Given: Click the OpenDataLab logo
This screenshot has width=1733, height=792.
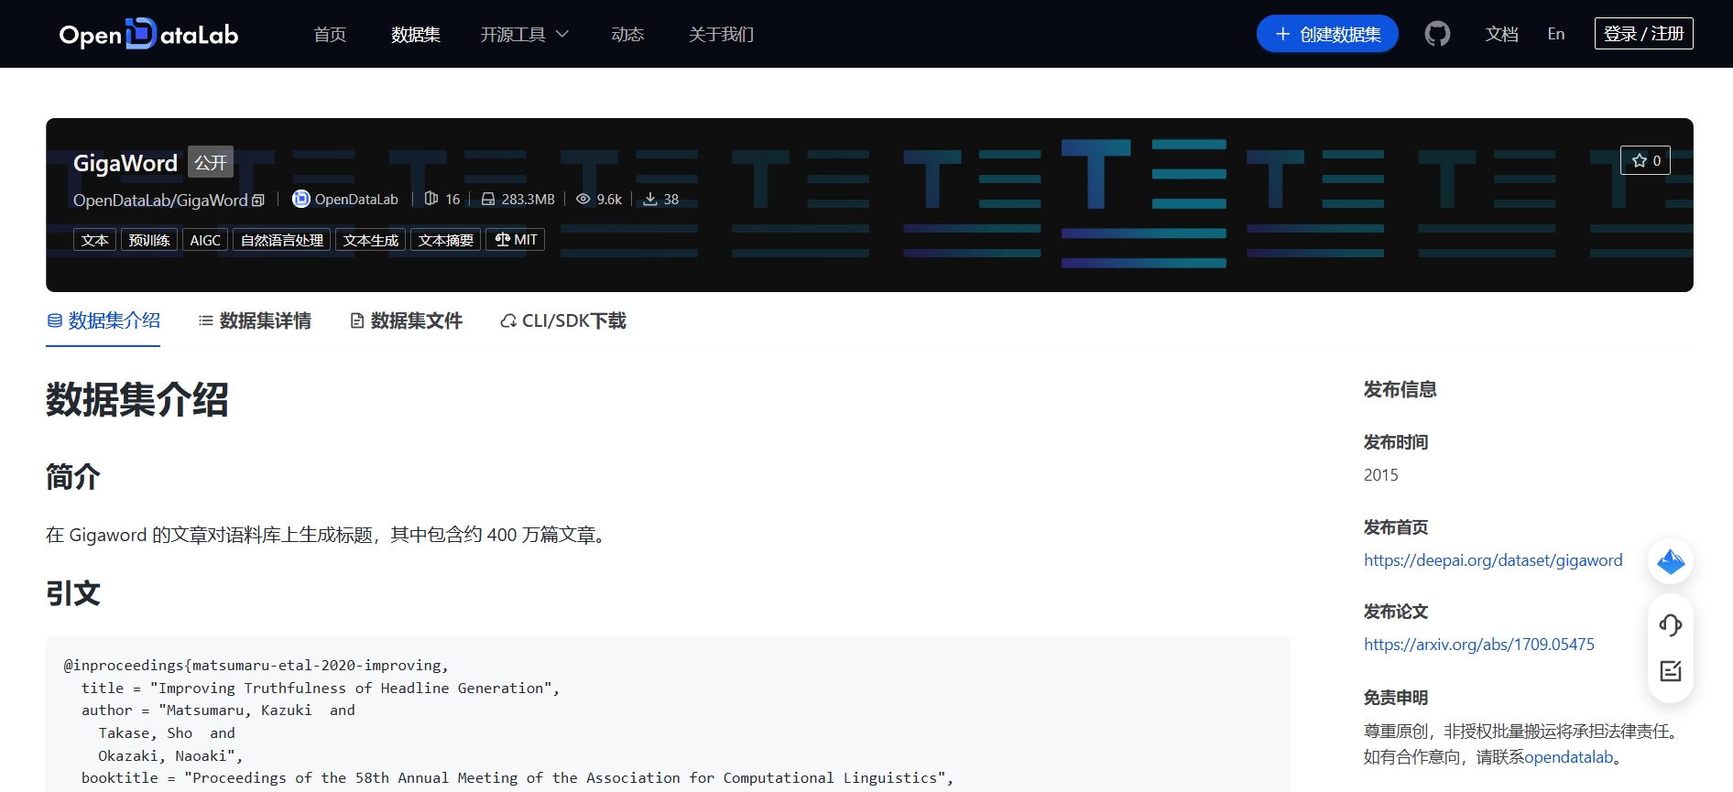Looking at the screenshot, I should tap(148, 34).
